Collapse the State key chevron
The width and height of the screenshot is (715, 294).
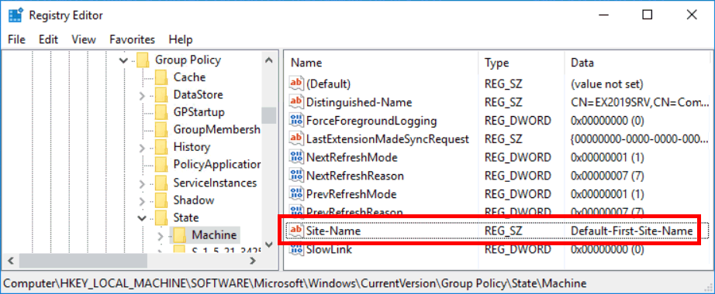coord(142,218)
